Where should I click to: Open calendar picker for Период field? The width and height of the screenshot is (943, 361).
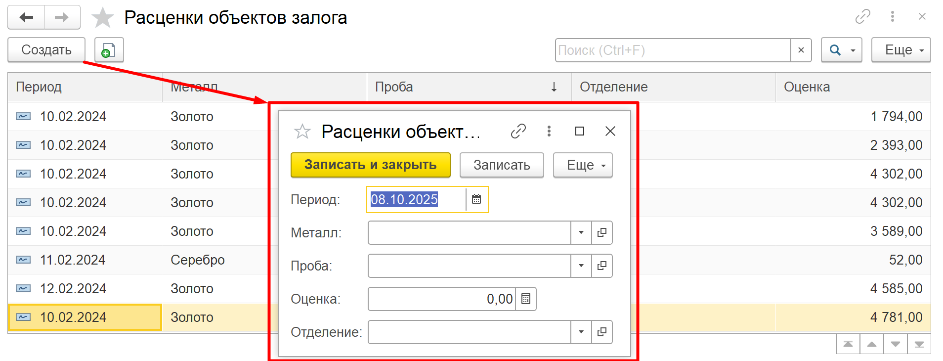pyautogui.click(x=476, y=199)
